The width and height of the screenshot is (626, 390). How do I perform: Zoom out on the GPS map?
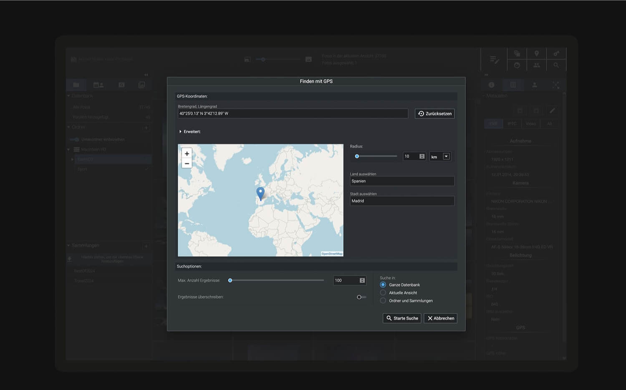click(187, 163)
